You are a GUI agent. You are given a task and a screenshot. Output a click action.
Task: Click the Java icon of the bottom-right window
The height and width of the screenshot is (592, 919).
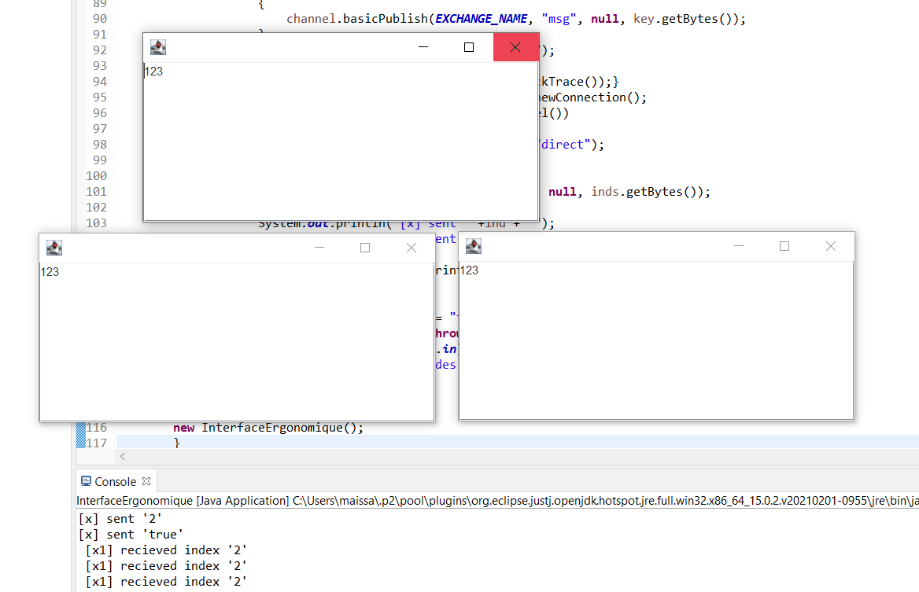coord(474,247)
